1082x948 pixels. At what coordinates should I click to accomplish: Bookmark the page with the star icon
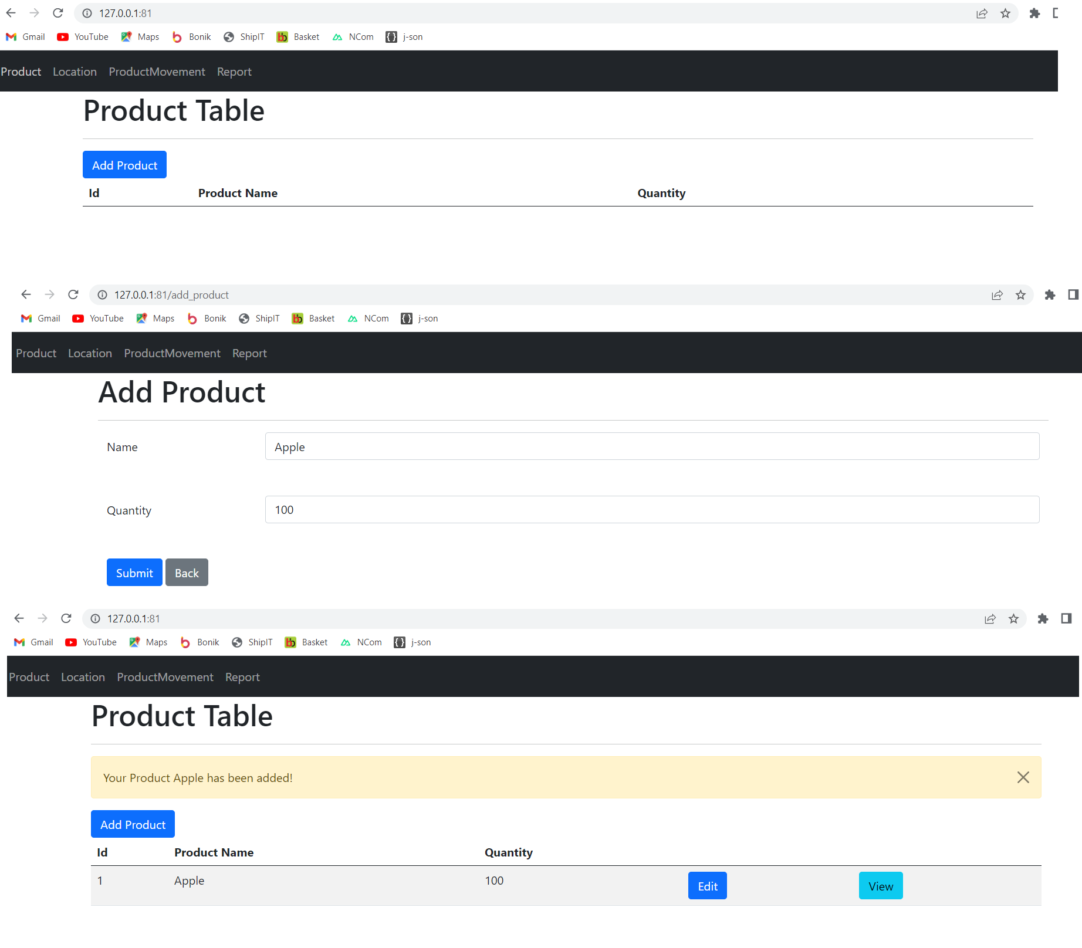tap(1005, 13)
